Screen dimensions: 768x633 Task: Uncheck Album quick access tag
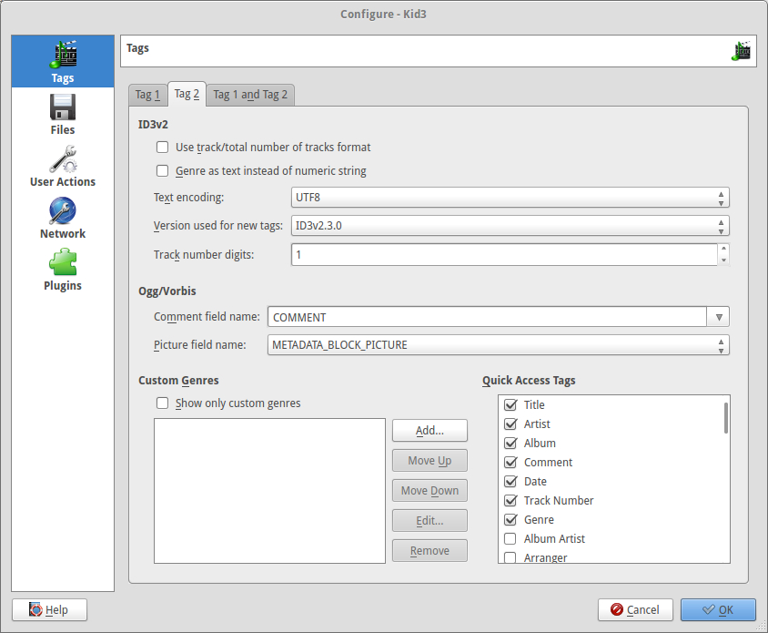510,443
